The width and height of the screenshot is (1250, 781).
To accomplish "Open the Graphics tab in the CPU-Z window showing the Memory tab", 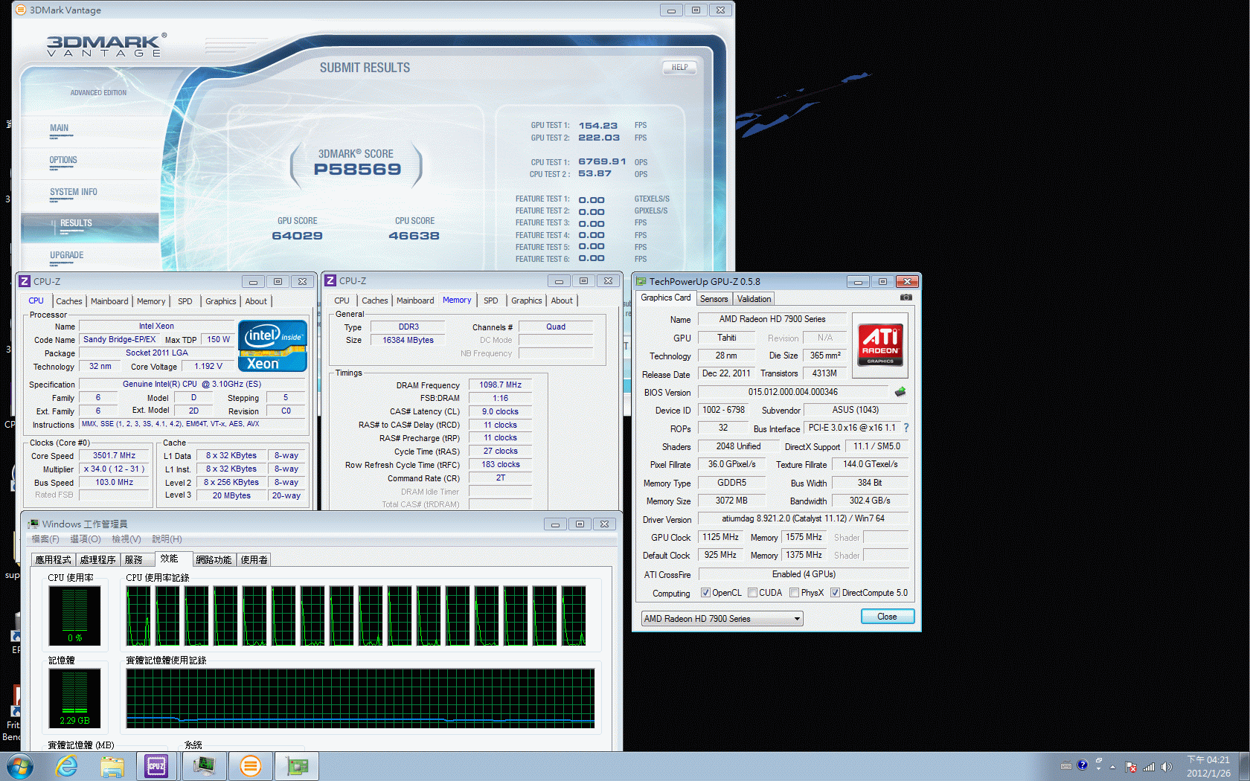I will point(527,300).
